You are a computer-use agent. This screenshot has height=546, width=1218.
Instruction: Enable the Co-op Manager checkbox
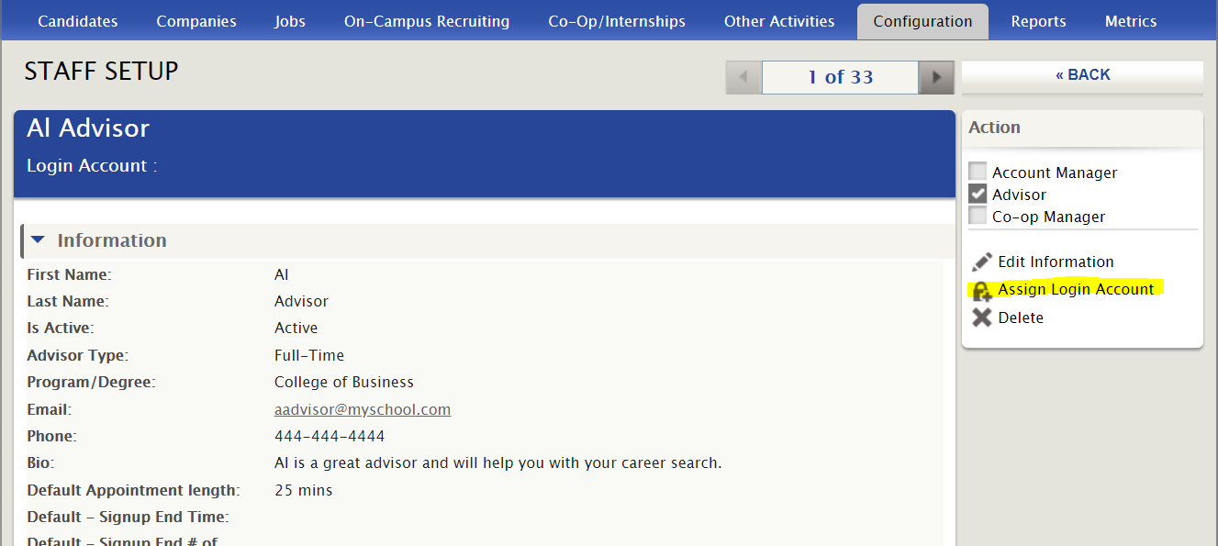point(978,216)
